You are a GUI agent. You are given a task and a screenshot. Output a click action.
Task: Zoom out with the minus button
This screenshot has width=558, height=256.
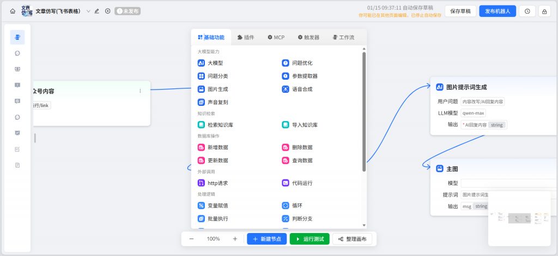(x=191, y=239)
